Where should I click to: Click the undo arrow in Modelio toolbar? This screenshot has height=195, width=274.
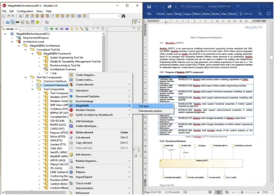(8, 16)
